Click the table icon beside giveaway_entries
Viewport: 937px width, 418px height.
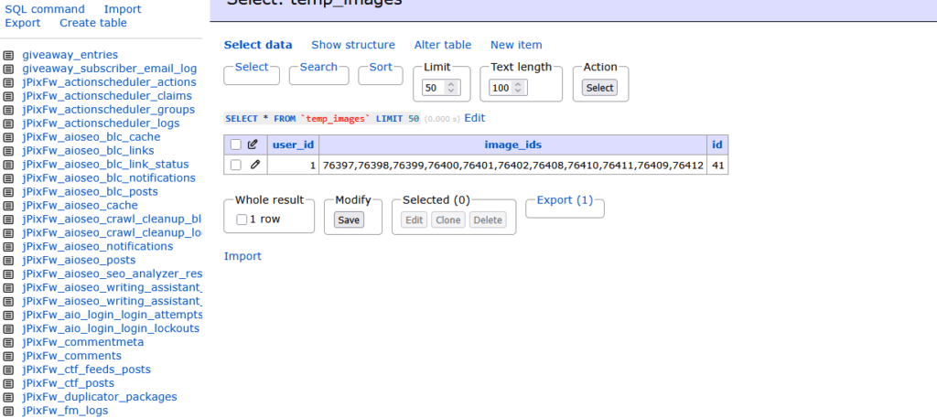(8, 55)
